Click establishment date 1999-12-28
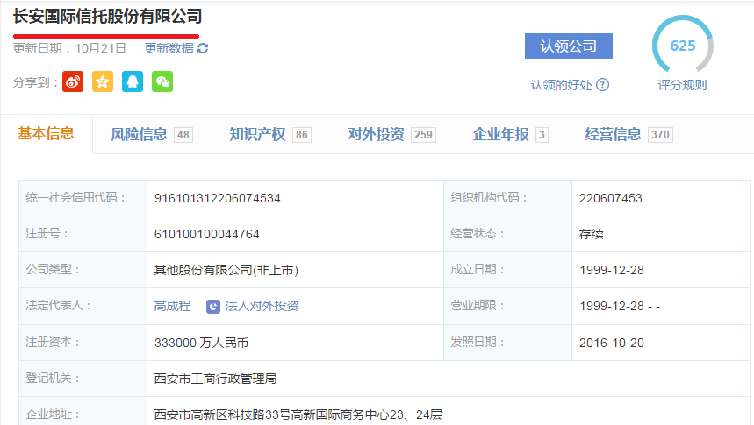This screenshot has width=754, height=425. (612, 271)
